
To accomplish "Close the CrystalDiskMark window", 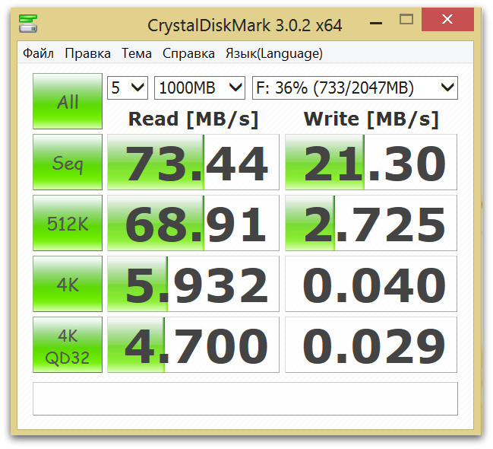I will (x=447, y=20).
